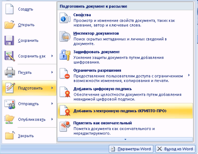Expand the Отправить submenu arrow
198x154 pixels.
point(52,104)
